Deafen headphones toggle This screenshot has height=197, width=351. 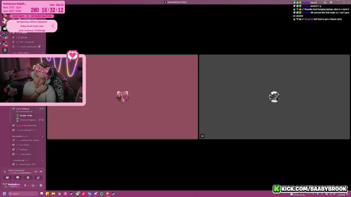(x=33, y=185)
